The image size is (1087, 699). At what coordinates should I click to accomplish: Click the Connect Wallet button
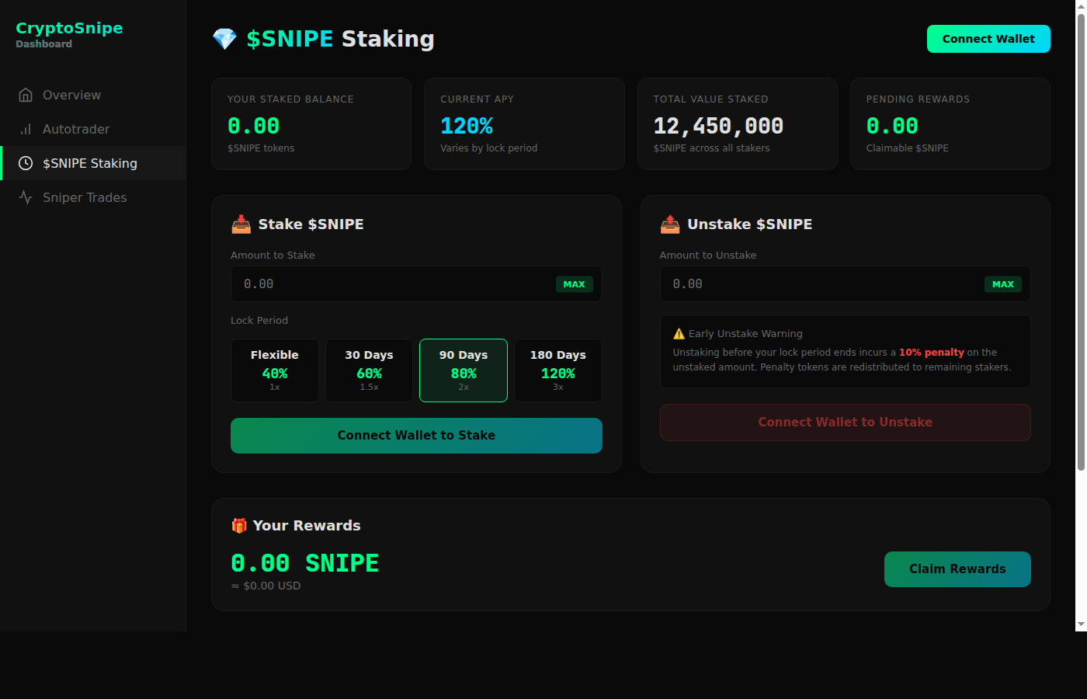[988, 38]
